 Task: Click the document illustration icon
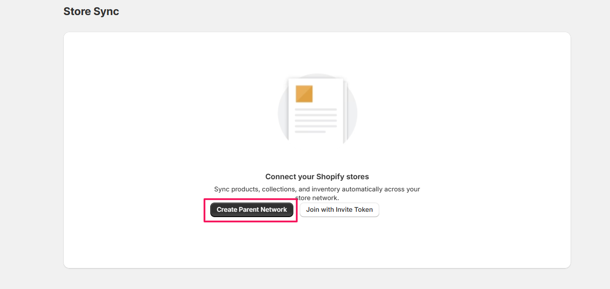click(316, 110)
